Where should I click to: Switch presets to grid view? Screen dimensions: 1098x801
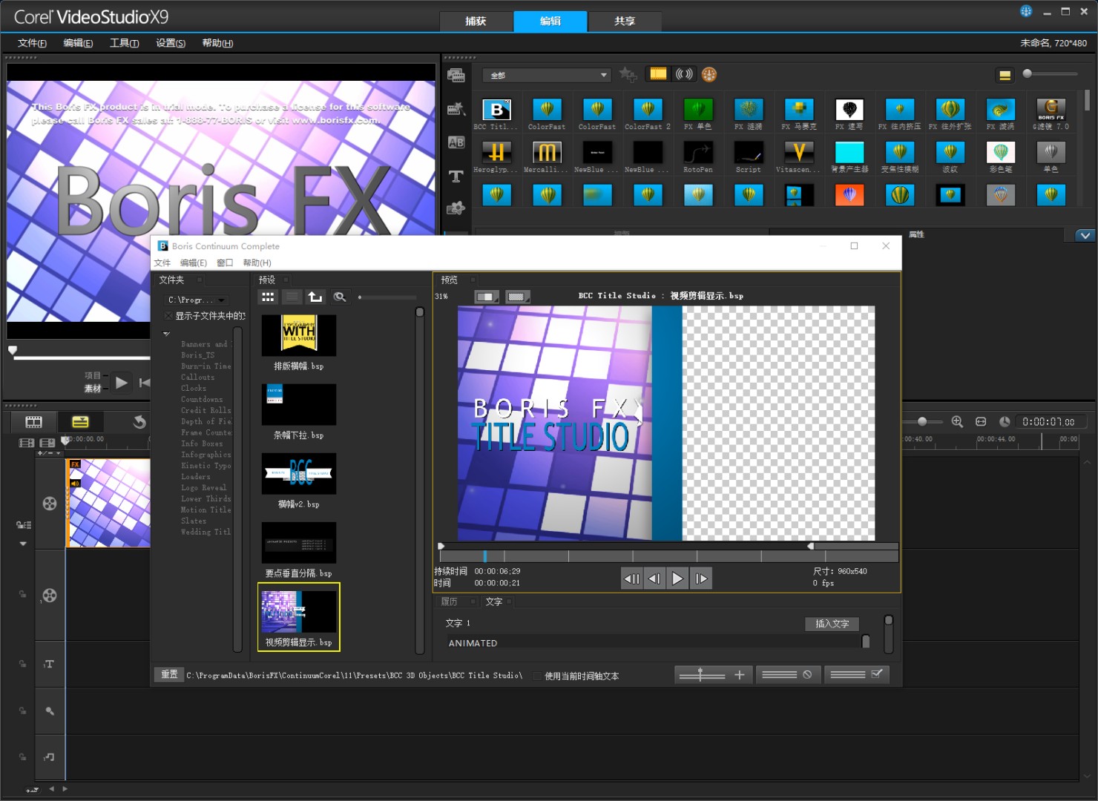[x=268, y=297]
